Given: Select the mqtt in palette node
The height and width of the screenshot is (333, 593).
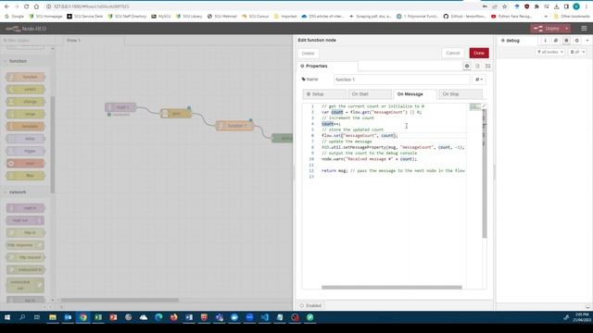Looking at the screenshot, I should point(25,208).
